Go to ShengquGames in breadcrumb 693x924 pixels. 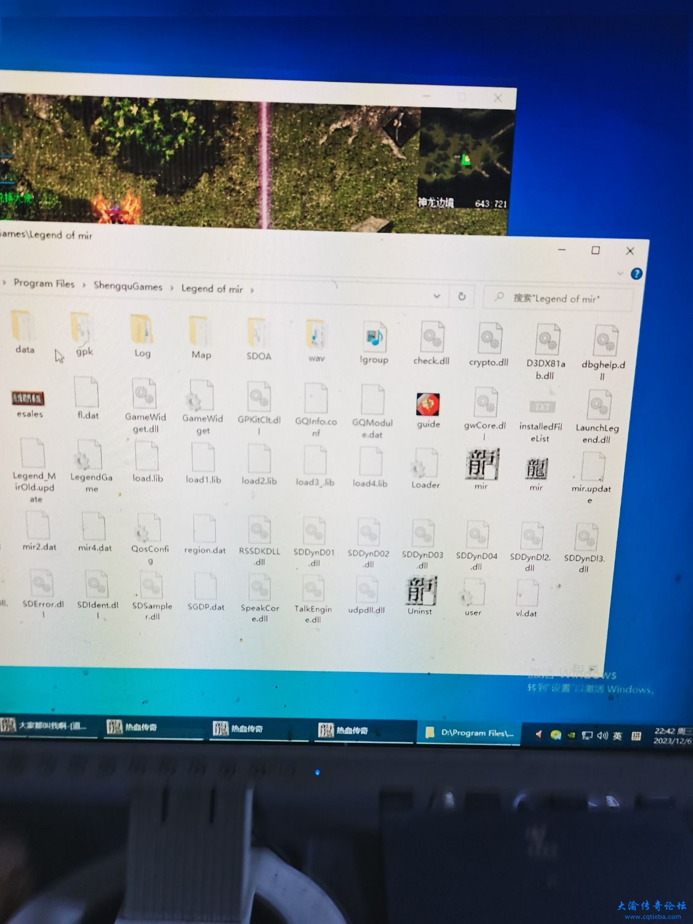(x=128, y=286)
